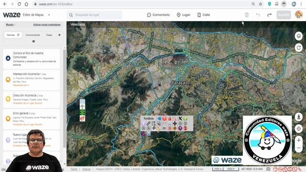The width and height of the screenshot is (306, 172).
Task: Switch to the Noticias tab
Action: coord(13,35)
